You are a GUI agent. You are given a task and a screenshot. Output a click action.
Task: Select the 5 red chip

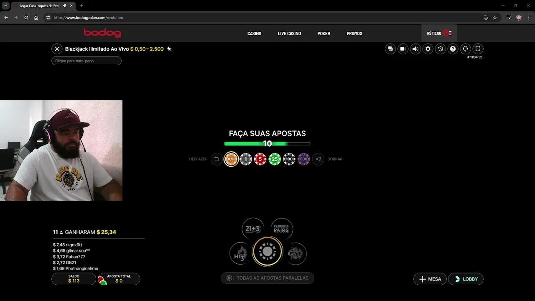[x=260, y=159]
